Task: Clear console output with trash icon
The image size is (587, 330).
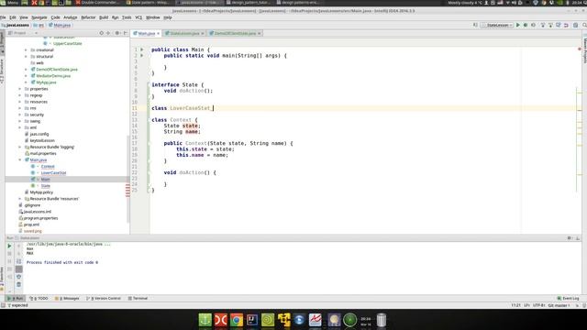Action: click(18, 285)
